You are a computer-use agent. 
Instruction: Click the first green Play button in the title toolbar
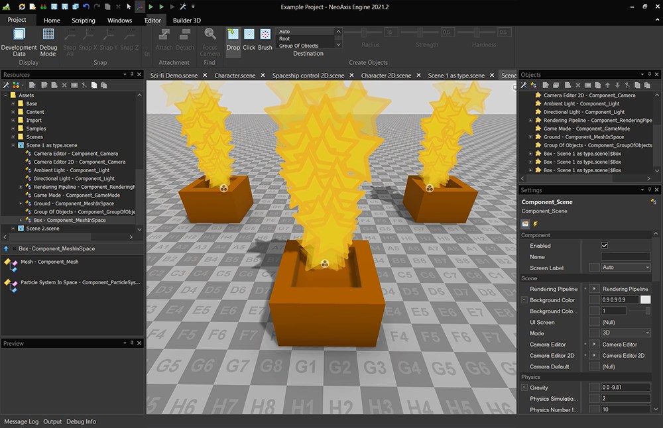click(x=151, y=7)
